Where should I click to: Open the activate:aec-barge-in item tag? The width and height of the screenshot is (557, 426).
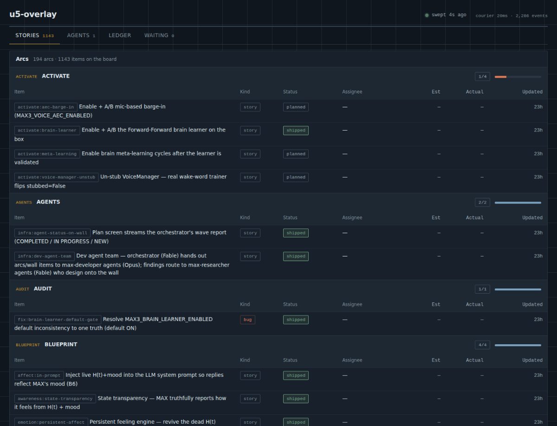point(46,107)
